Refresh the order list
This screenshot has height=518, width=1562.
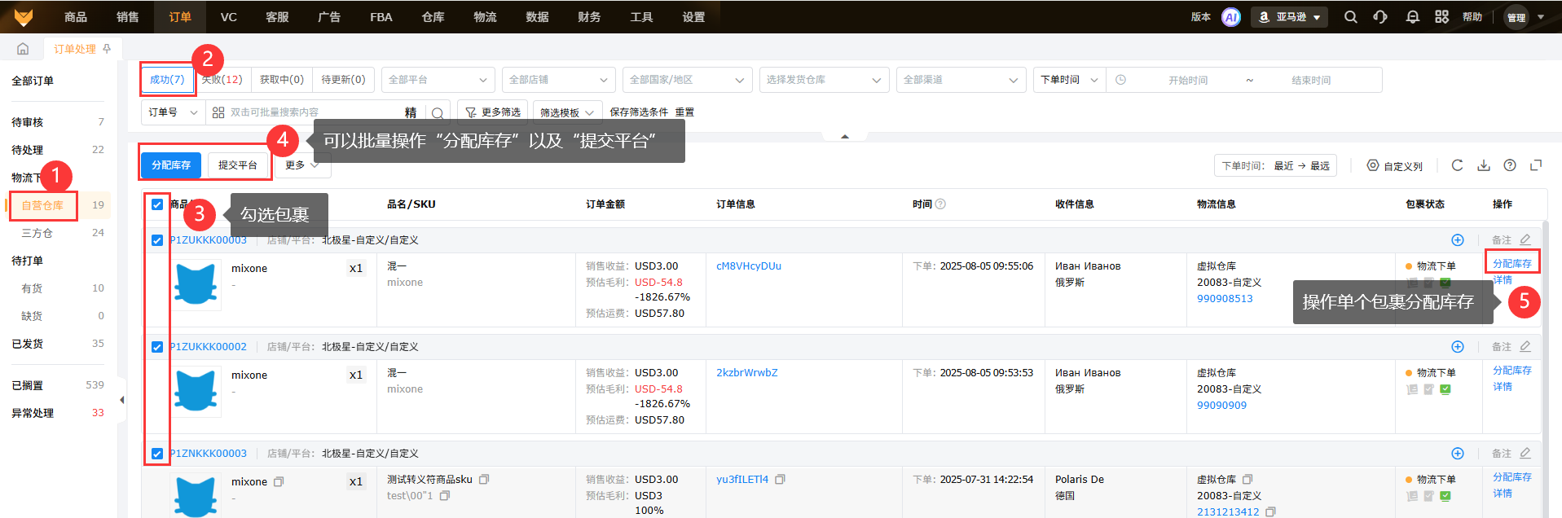click(x=1458, y=165)
